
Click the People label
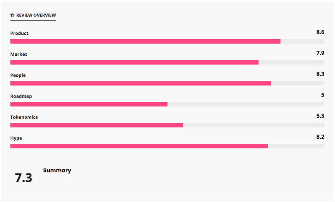tap(18, 75)
